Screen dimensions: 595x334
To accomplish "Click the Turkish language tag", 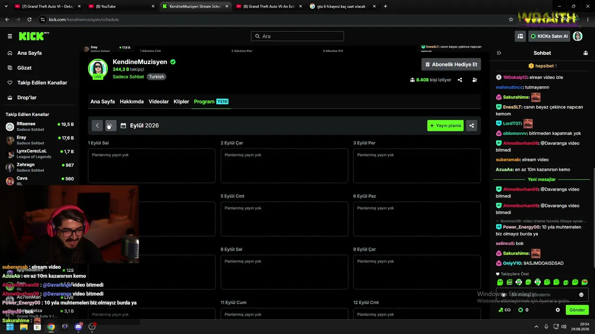I will (156, 77).
